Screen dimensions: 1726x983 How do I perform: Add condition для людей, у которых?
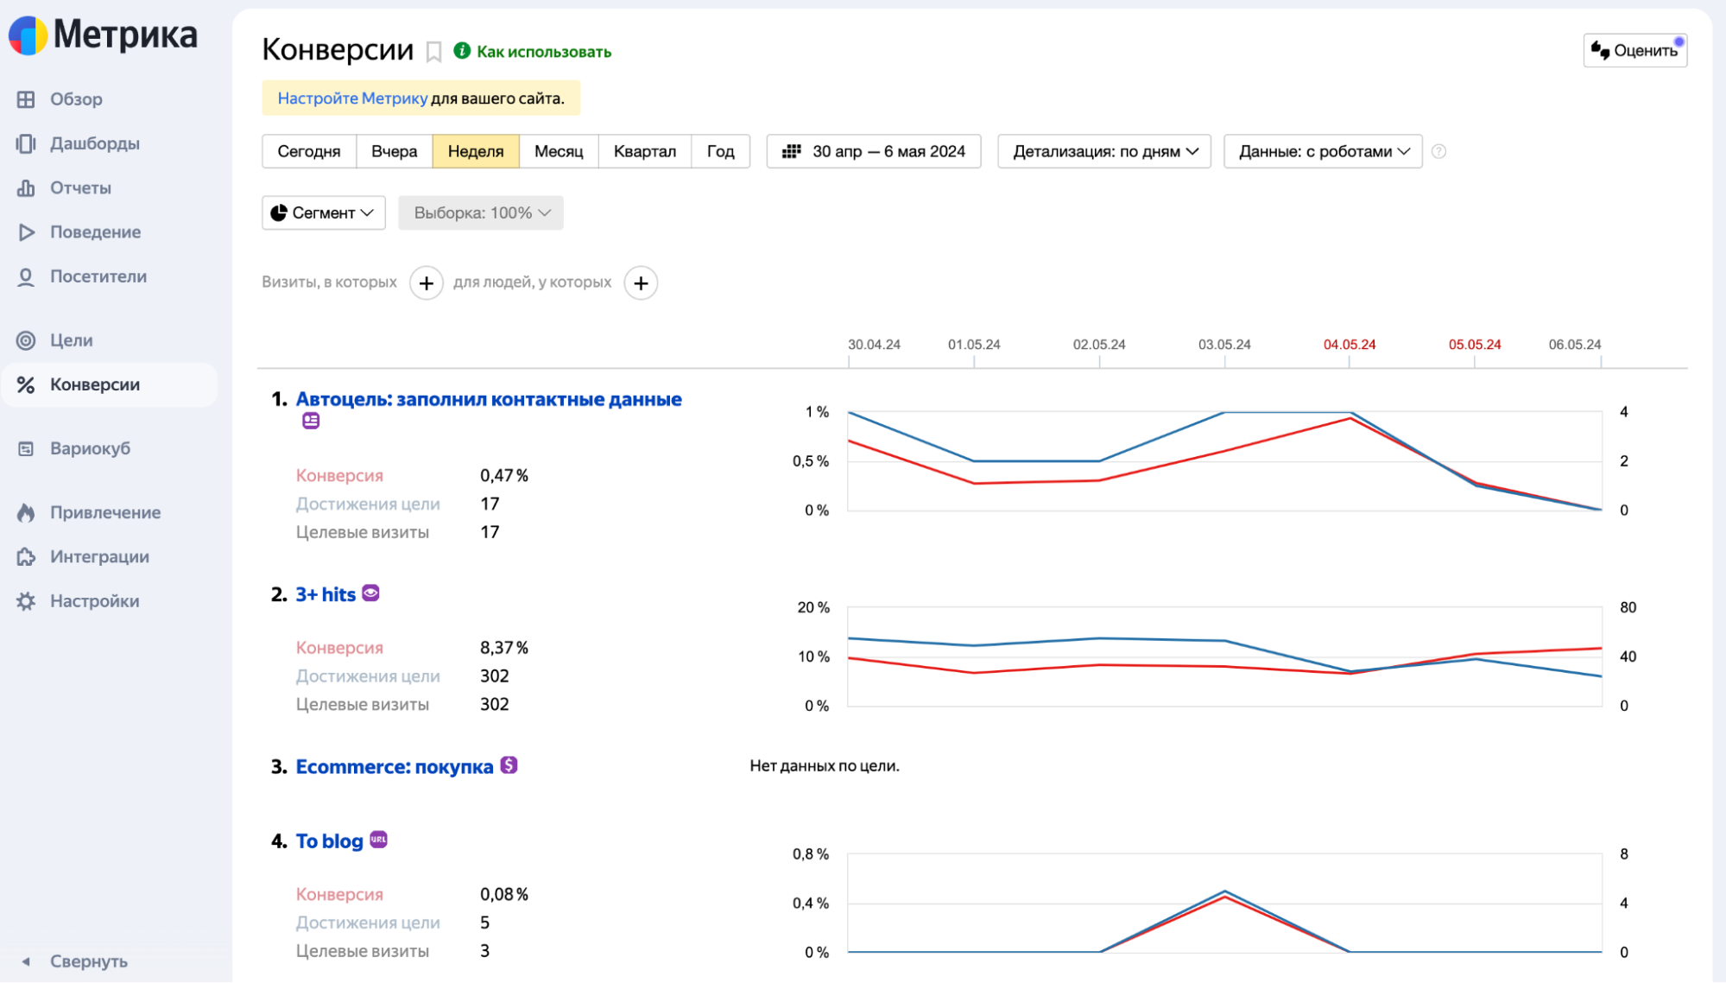pyautogui.click(x=641, y=283)
